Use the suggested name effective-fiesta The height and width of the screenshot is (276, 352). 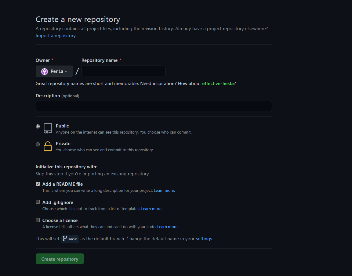coord(218,83)
